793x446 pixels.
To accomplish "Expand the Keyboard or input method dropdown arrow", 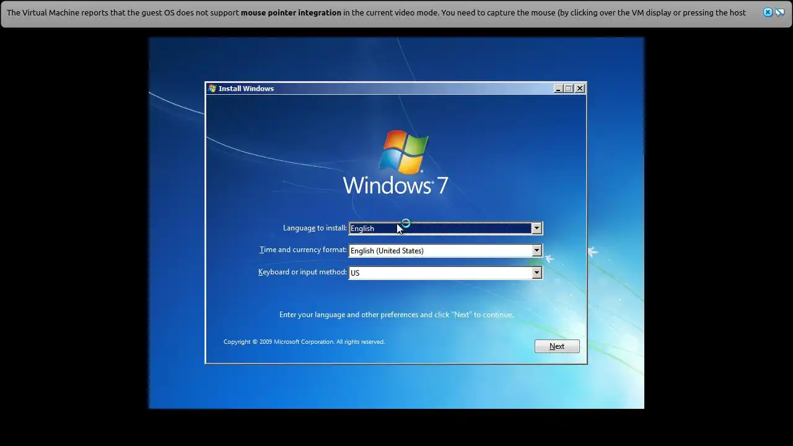I will pos(537,273).
